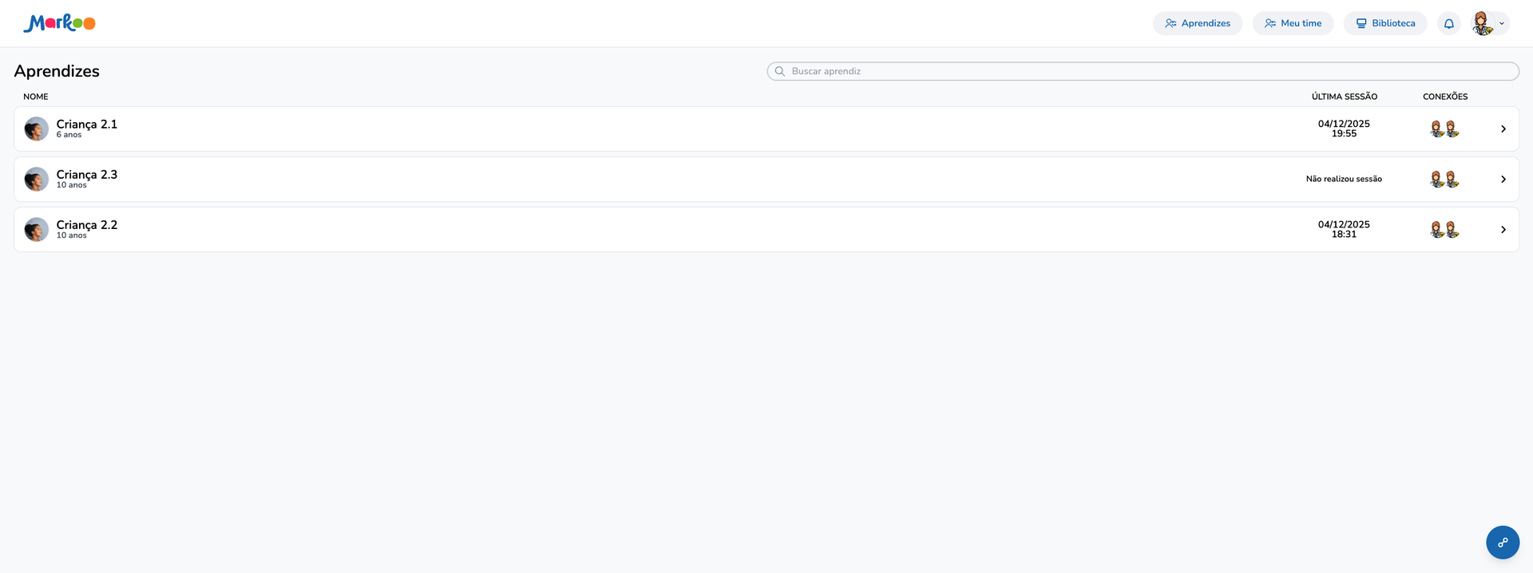Open the user profile dropdown menu
The width and height of the screenshot is (1533, 573).
(x=1490, y=24)
